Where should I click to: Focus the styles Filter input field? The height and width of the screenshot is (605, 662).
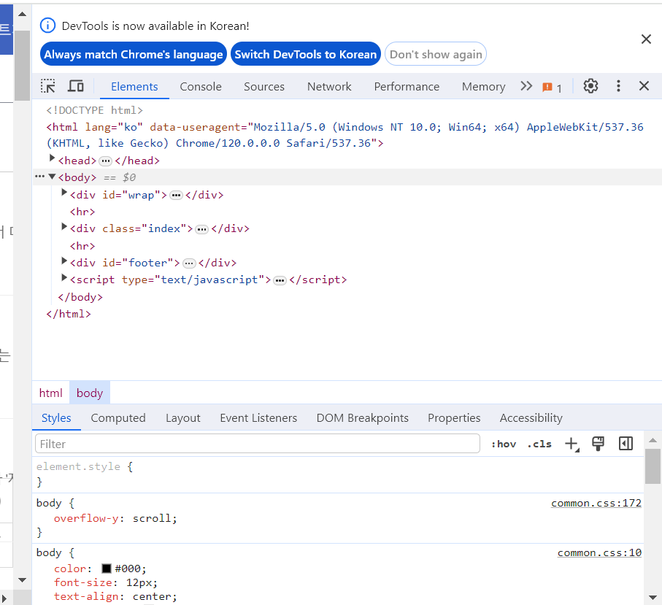click(x=258, y=444)
